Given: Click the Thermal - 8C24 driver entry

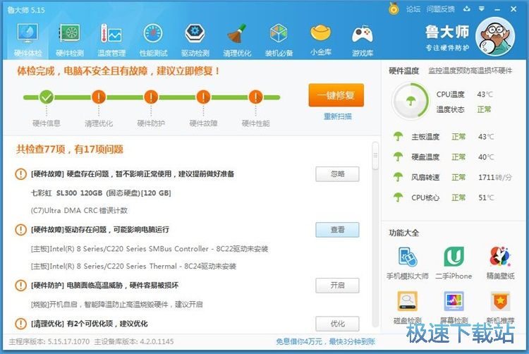Looking at the screenshot, I should pos(133,267).
